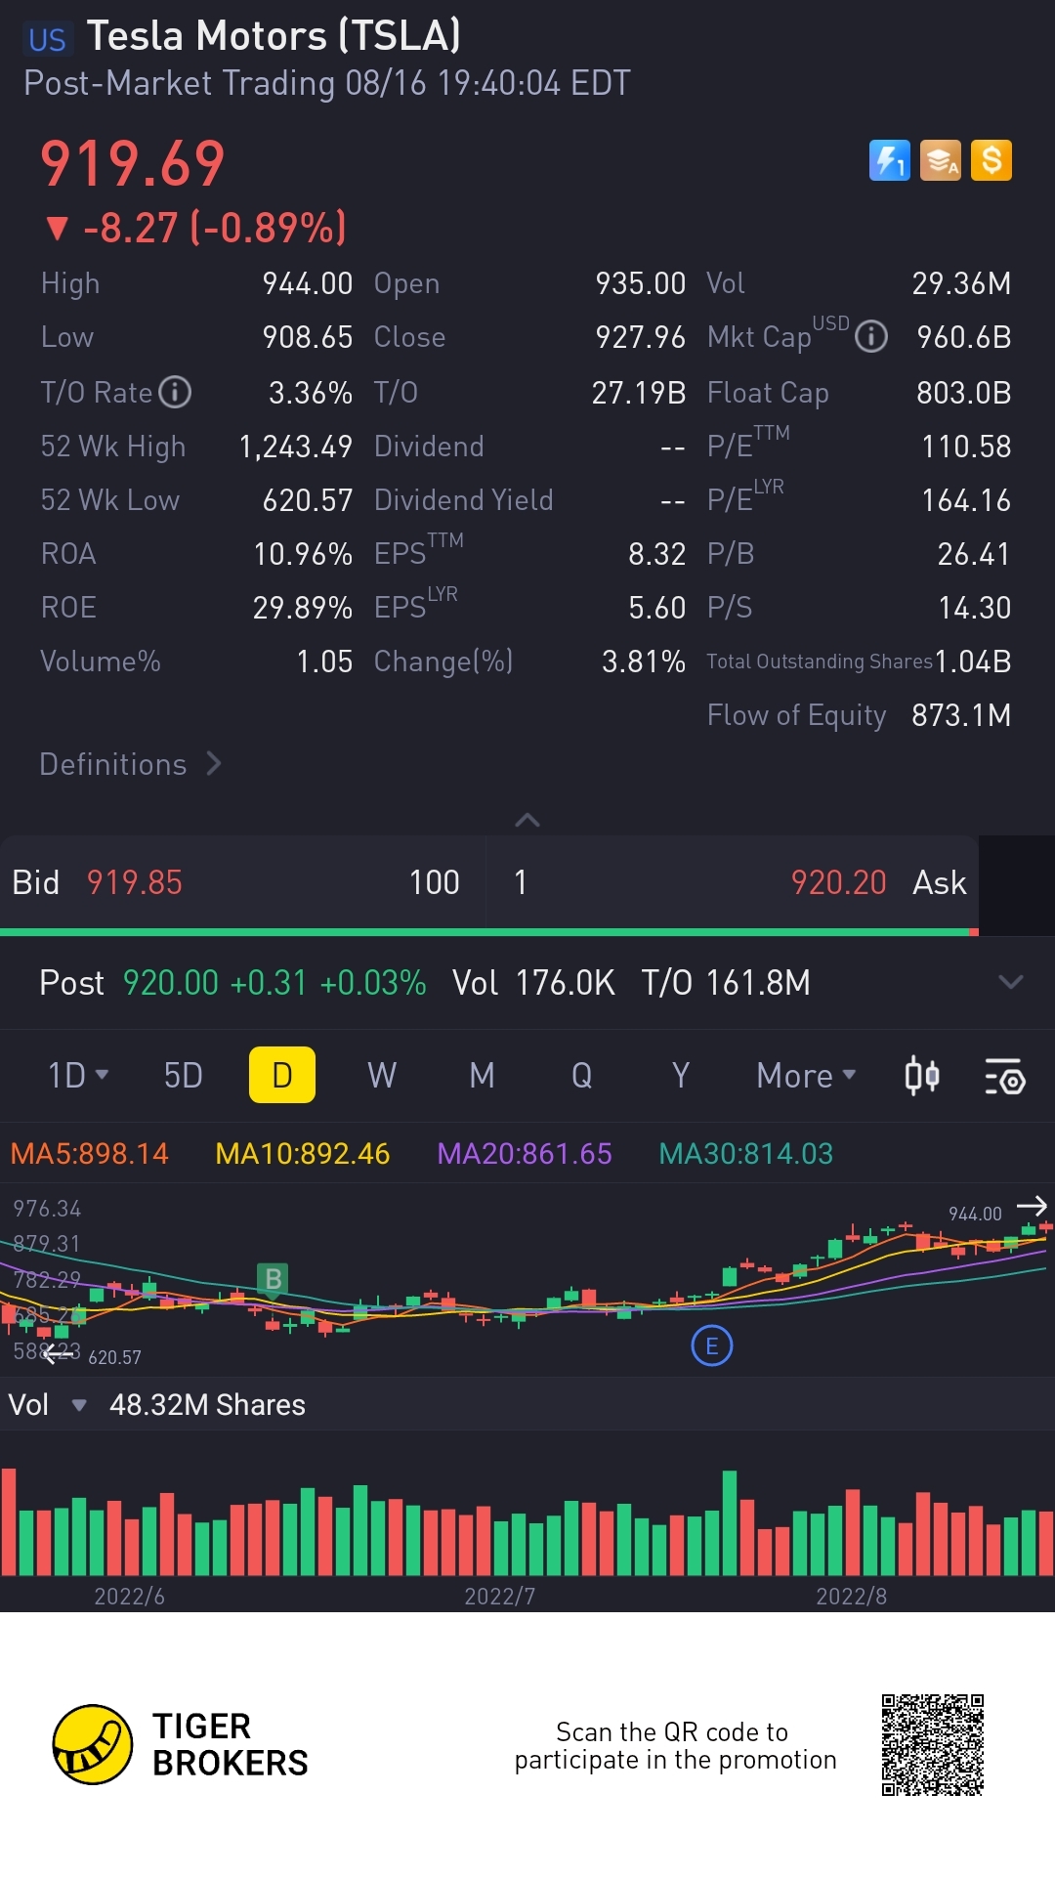
Task: Tap the Bid price 919.85
Action: click(135, 882)
